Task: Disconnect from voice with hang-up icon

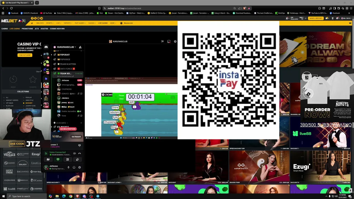Action: point(79,153)
